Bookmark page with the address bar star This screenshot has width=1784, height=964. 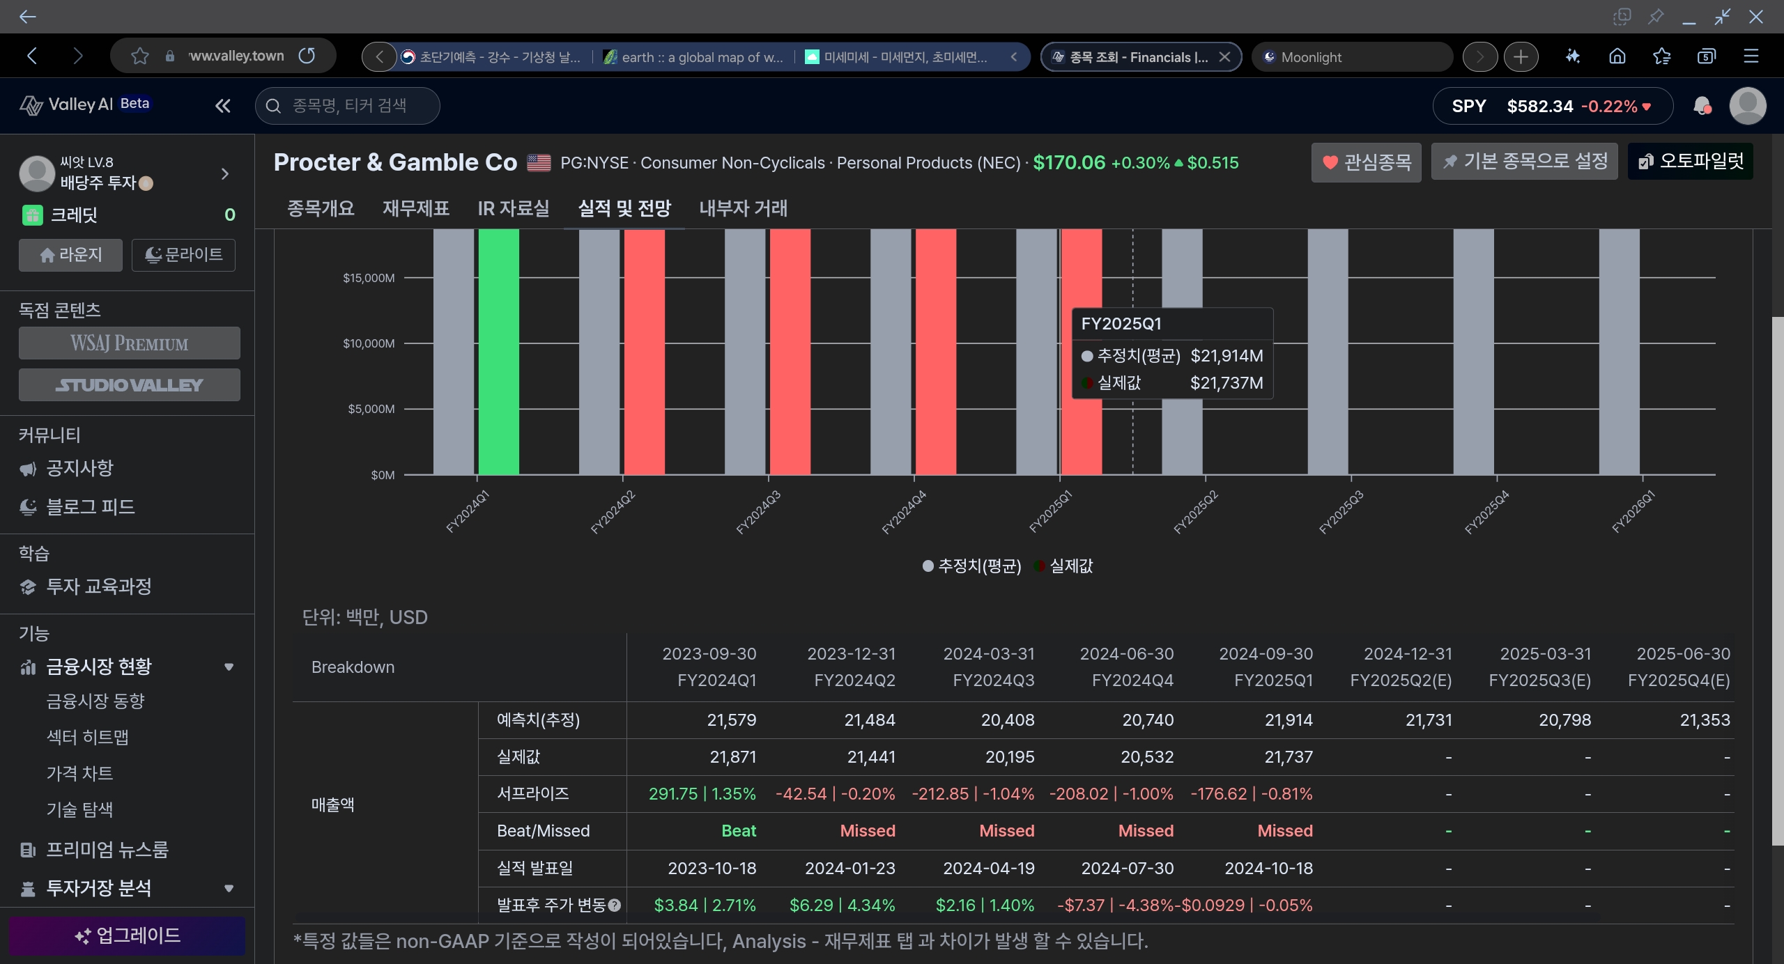point(140,56)
